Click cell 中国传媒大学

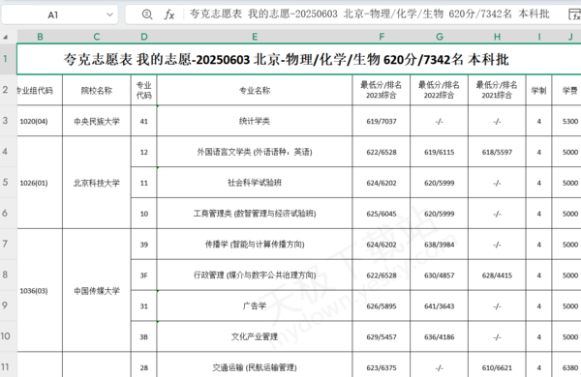97,291
